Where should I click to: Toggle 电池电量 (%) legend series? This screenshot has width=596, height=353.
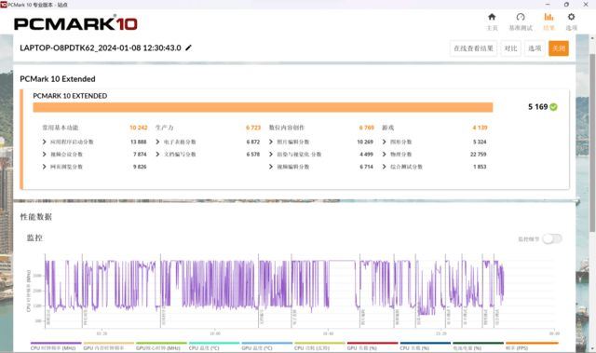478,346
